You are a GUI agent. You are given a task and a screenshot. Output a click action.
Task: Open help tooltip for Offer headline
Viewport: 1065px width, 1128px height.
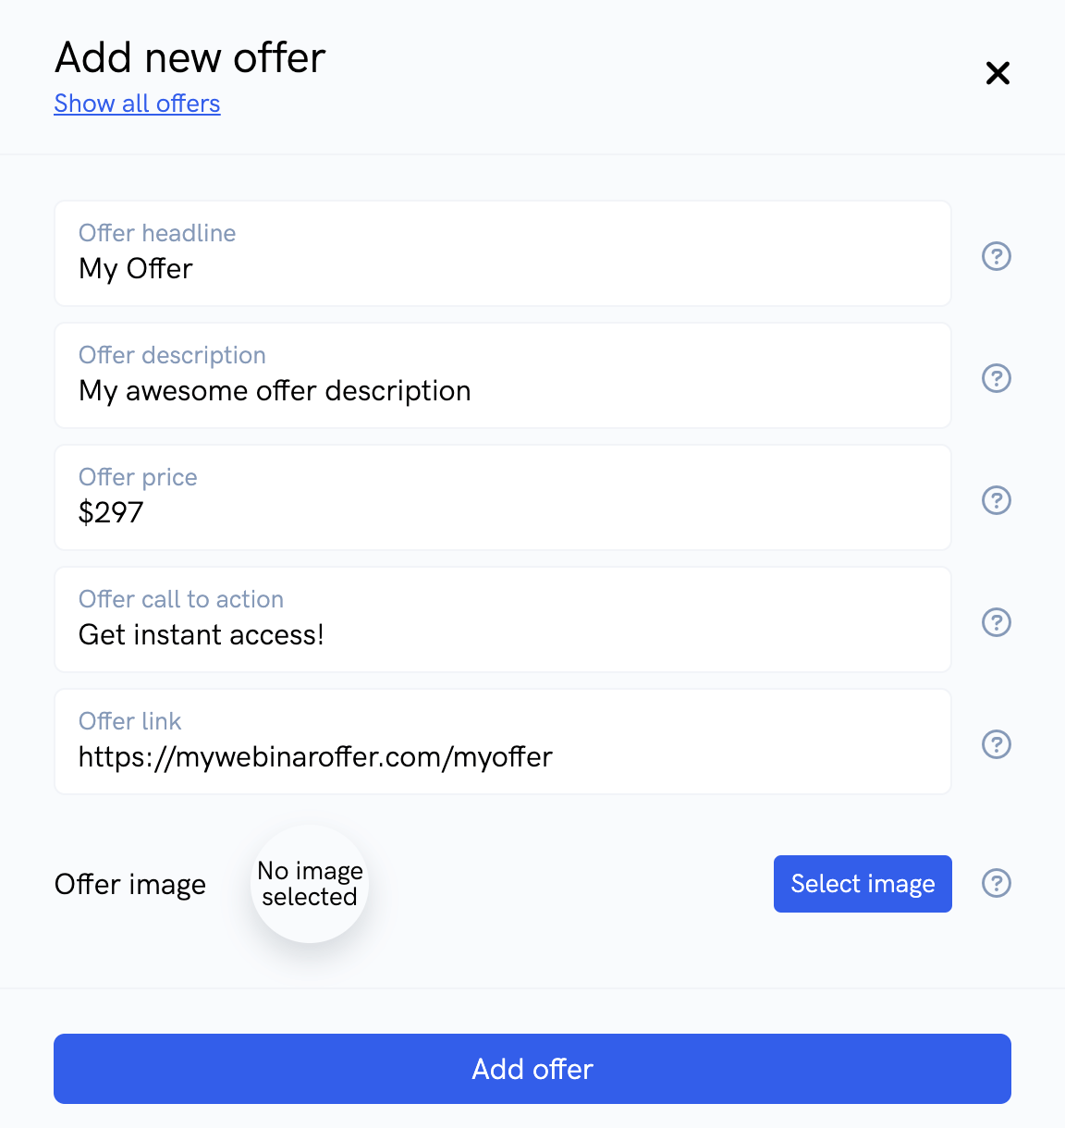(996, 256)
